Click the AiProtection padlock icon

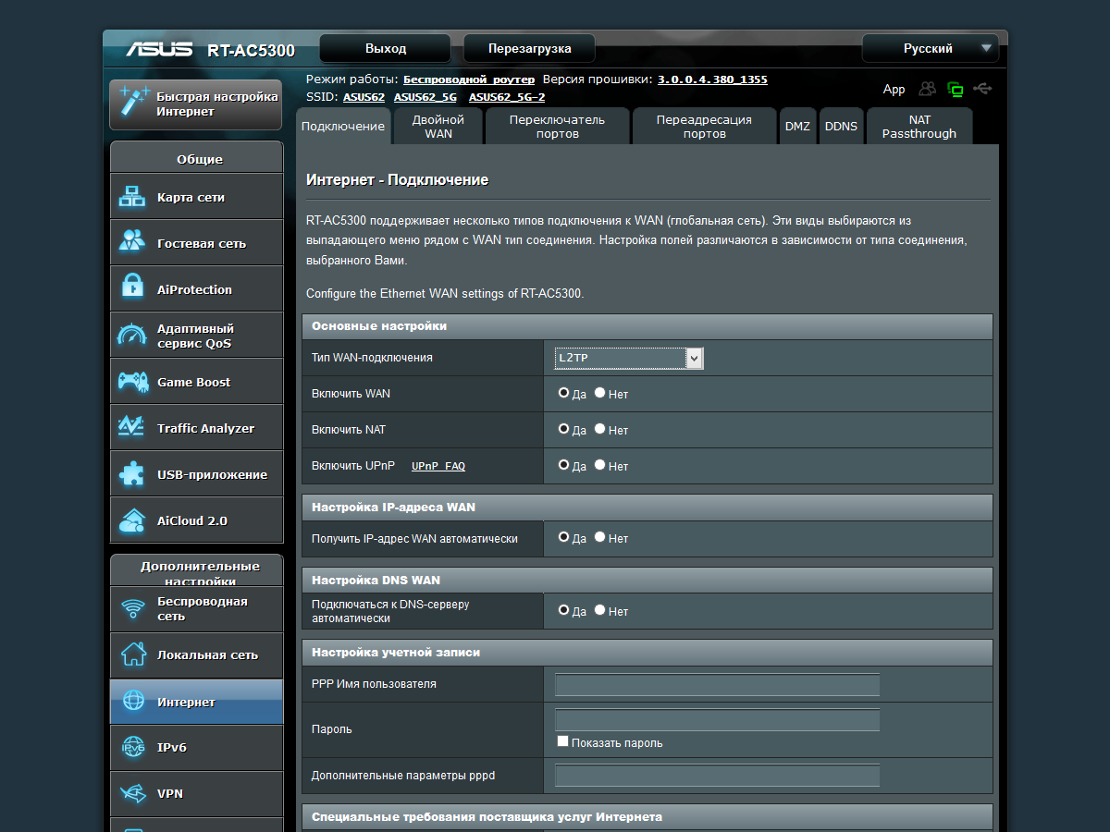tap(132, 288)
